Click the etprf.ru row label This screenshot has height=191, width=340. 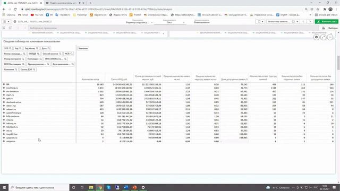10,95
